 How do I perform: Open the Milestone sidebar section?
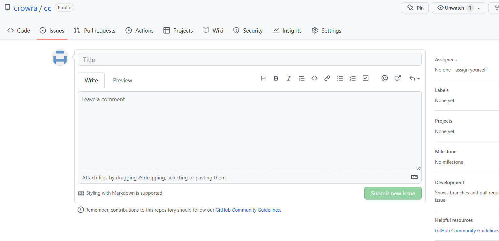[x=446, y=152]
